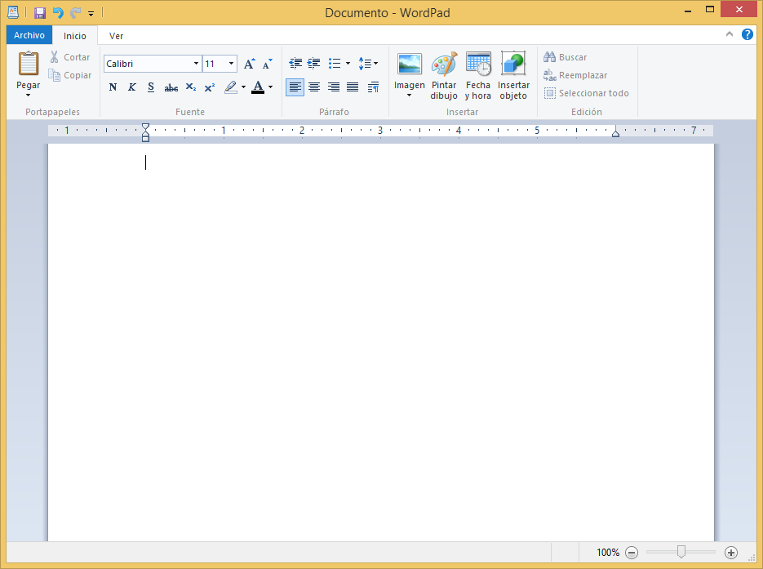Image resolution: width=763 pixels, height=569 pixels.
Task: Click the Copiar button
Action: pos(70,75)
